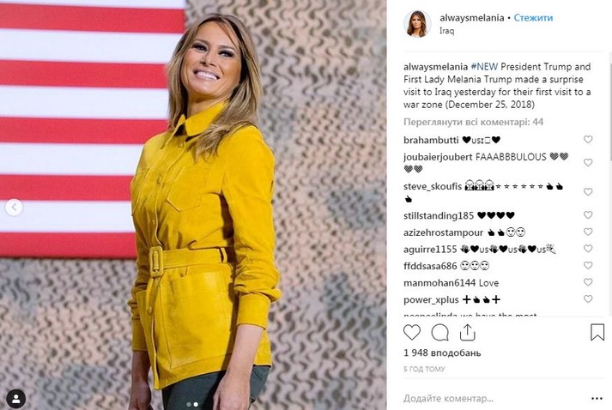
Task: Select the first carousel dot indicator
Action: pos(189,405)
